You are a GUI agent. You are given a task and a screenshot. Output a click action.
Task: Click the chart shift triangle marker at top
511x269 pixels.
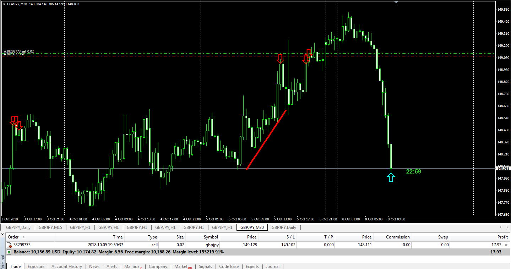coord(396,2)
